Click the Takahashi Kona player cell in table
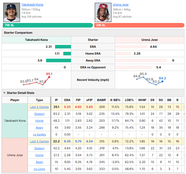This screenshot has width=186, height=174. (15, 121)
